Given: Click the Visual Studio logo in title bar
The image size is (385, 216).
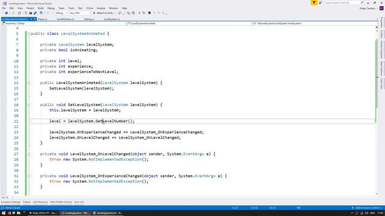Looking at the screenshot, I should [x=4, y=4].
